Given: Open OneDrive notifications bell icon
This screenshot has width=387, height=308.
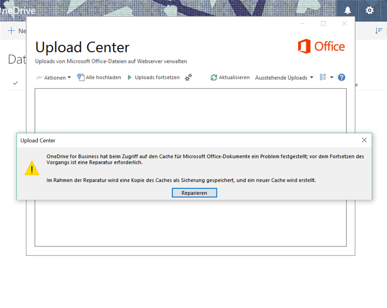Looking at the screenshot, I should [348, 10].
